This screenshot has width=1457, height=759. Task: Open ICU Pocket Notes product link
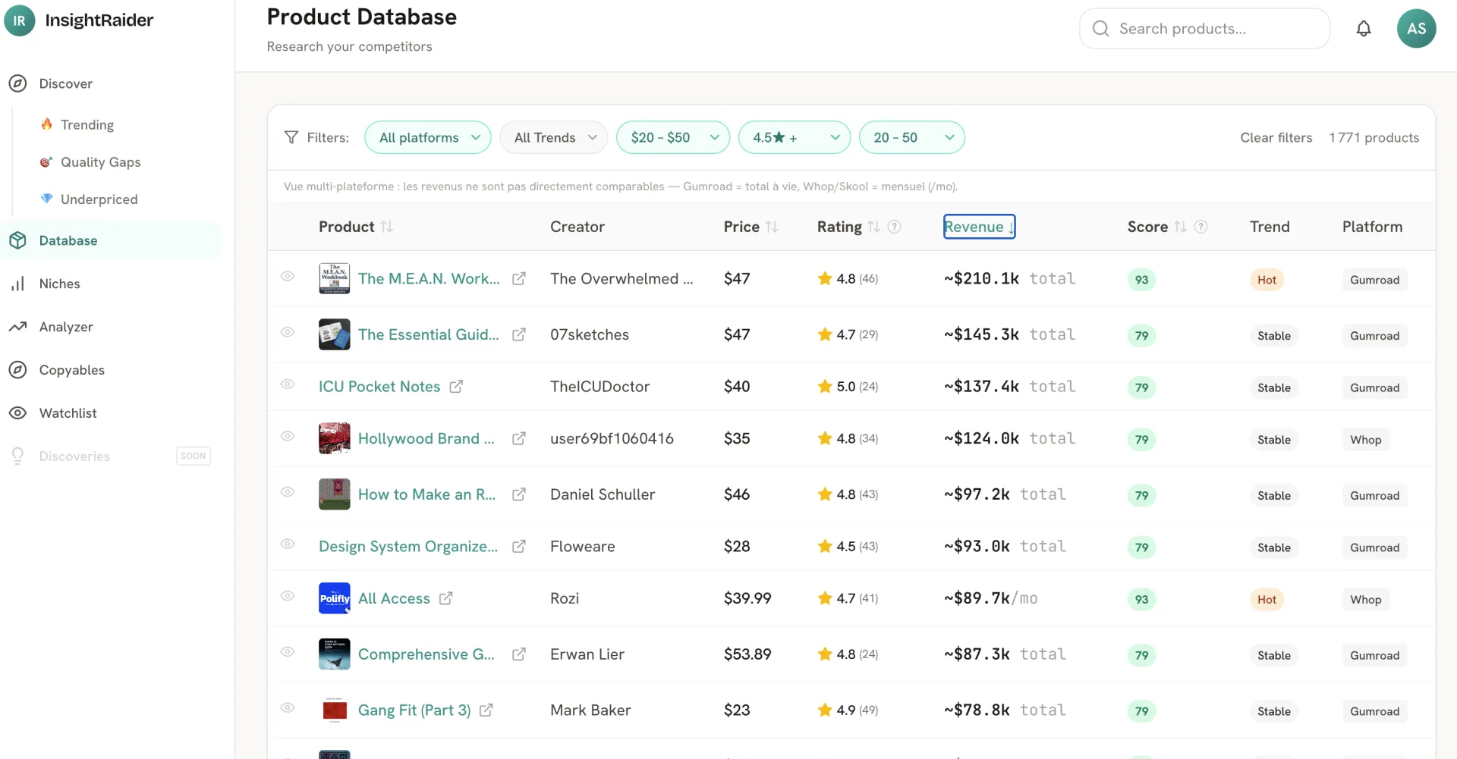click(x=379, y=387)
